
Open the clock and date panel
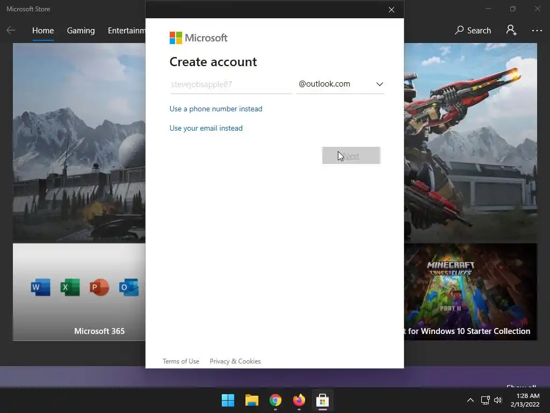(525, 400)
